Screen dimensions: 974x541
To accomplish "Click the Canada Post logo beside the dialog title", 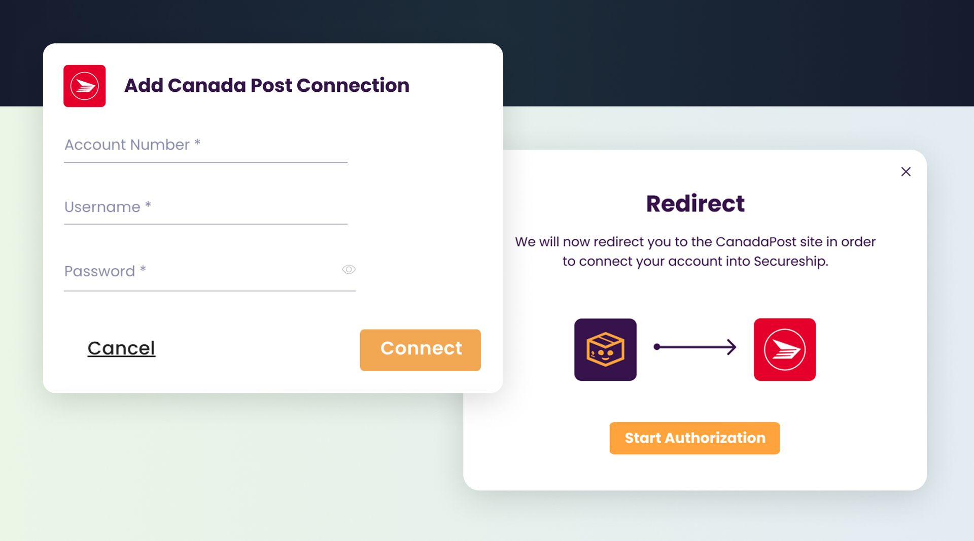I will (x=84, y=86).
